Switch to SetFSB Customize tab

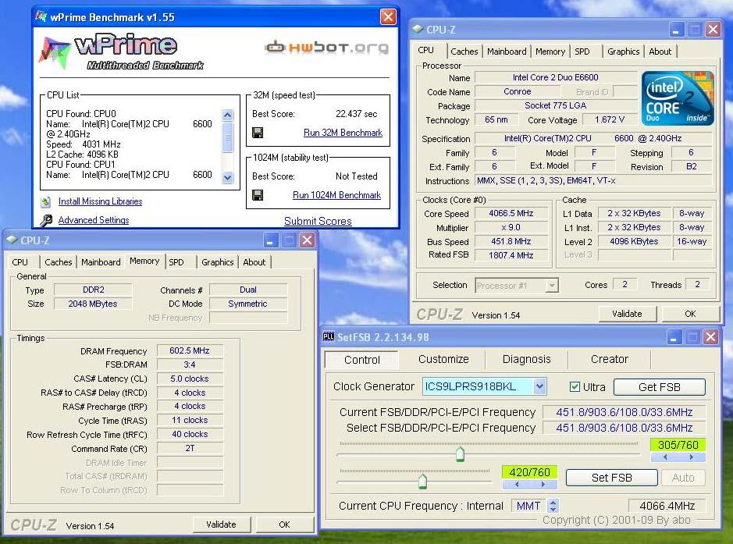pos(443,359)
